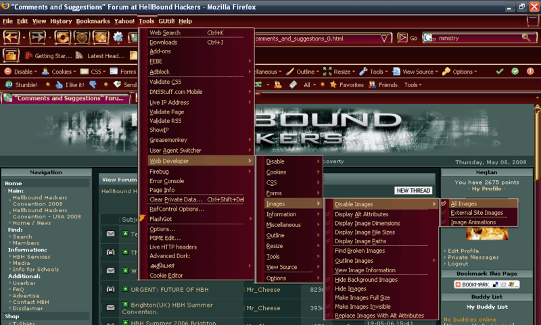Click the Reload page icon

62,37
